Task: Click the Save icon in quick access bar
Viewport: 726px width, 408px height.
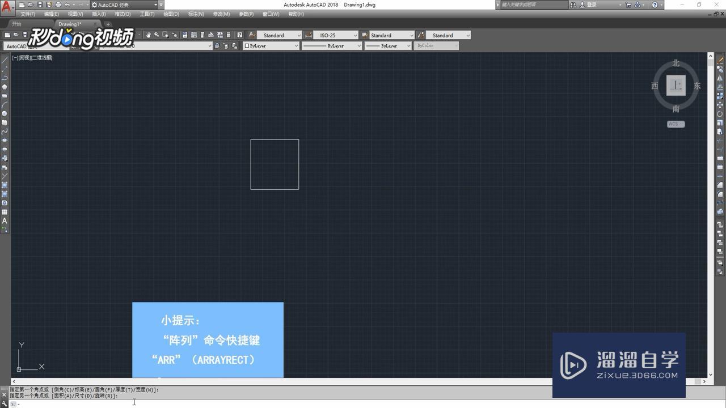Action: (x=40, y=5)
